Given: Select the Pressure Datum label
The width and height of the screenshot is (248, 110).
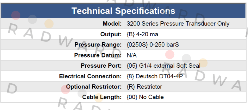Looking at the screenshot, I should tap(98, 56).
